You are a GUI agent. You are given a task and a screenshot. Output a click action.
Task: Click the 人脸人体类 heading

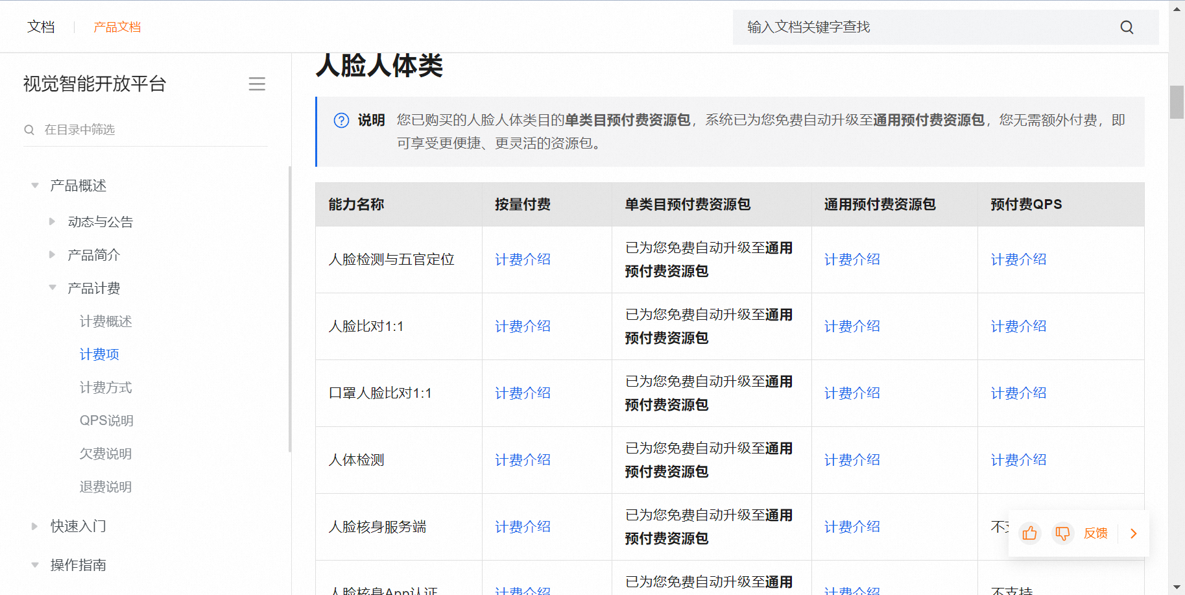[379, 66]
